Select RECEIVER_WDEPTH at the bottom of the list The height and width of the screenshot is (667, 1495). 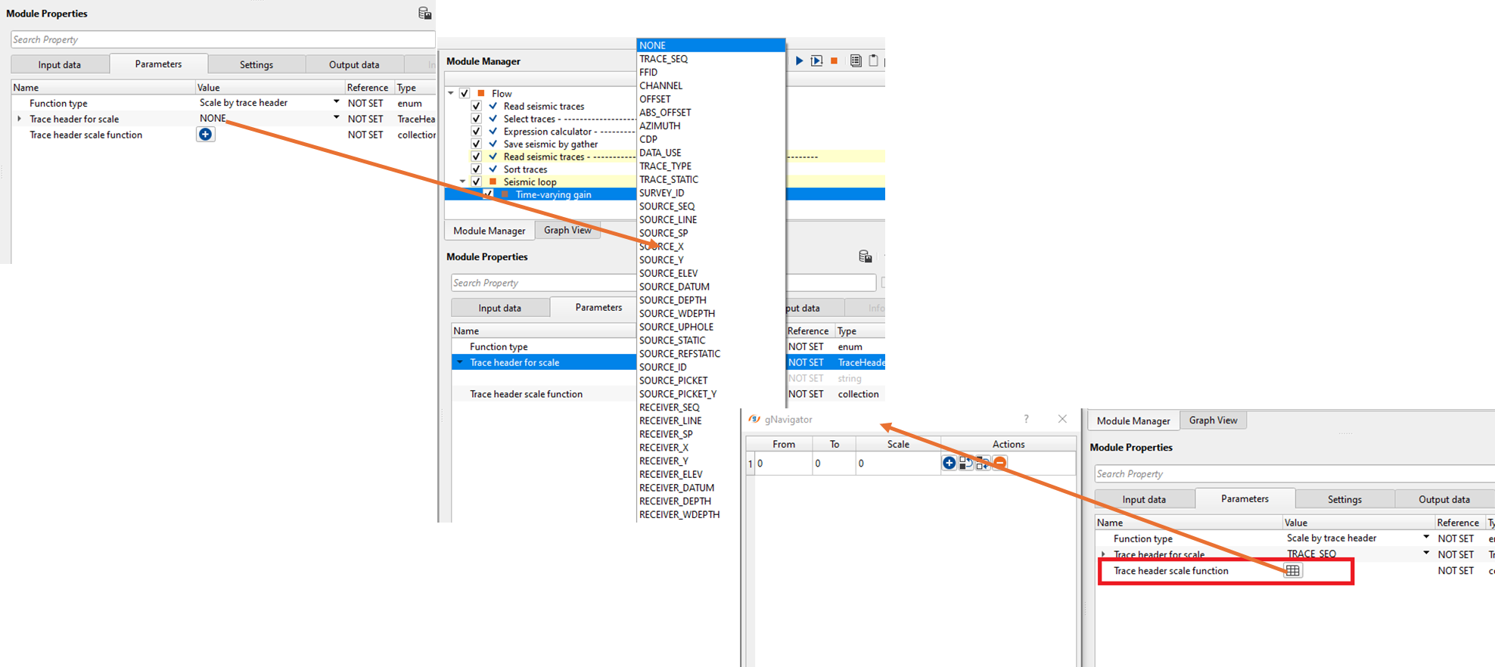pyautogui.click(x=679, y=514)
